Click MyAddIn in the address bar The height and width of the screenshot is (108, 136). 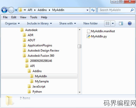coord(58,10)
